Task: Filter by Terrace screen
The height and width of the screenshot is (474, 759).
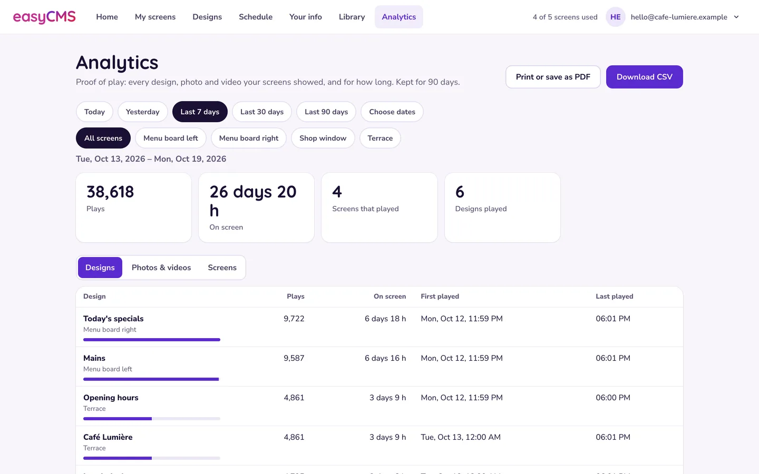Action: tap(380, 138)
